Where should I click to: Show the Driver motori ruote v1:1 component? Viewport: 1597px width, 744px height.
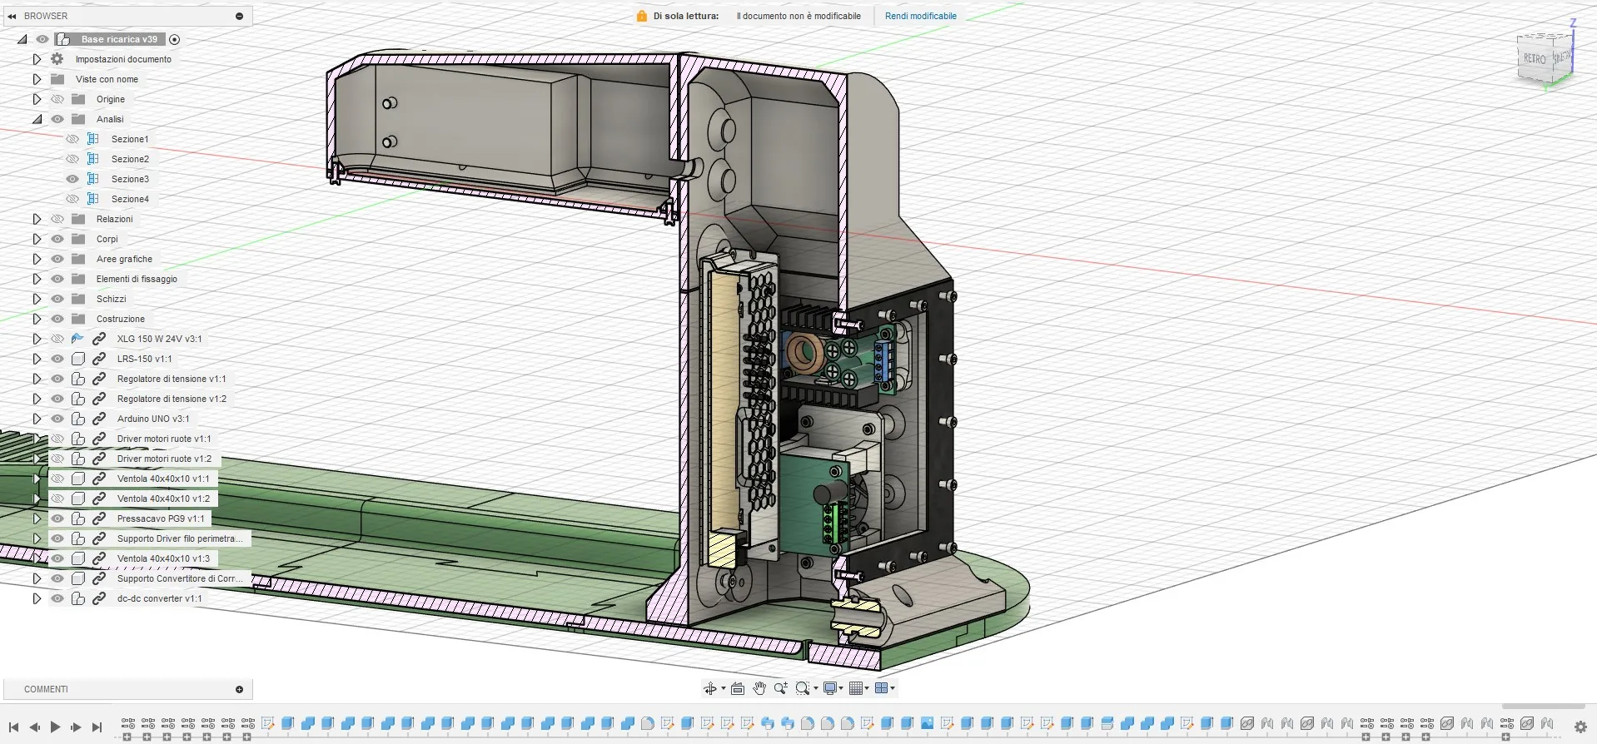(57, 439)
